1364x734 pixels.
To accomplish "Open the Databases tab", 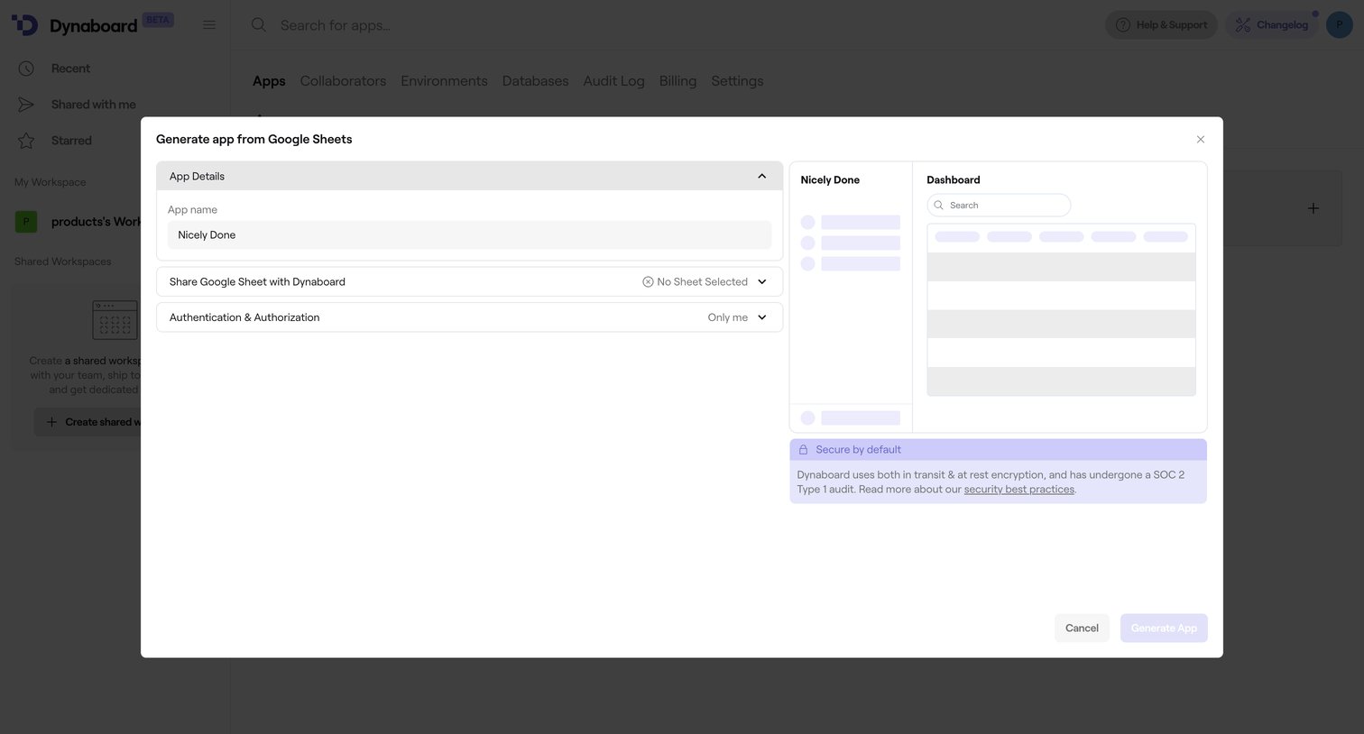I will click(535, 81).
